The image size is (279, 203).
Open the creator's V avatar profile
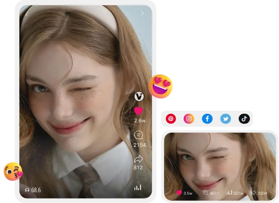click(139, 96)
